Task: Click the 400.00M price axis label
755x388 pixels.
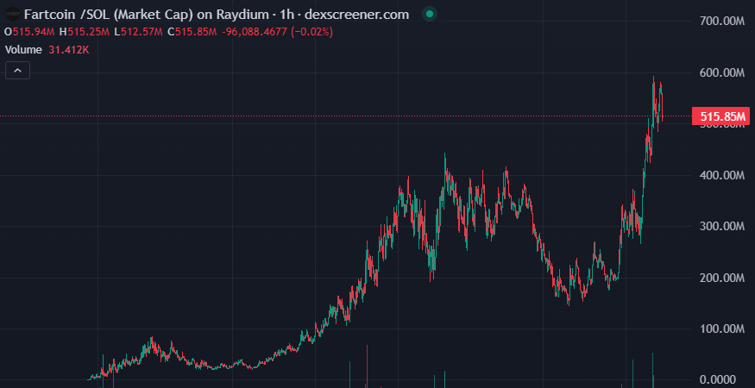Action: 723,175
